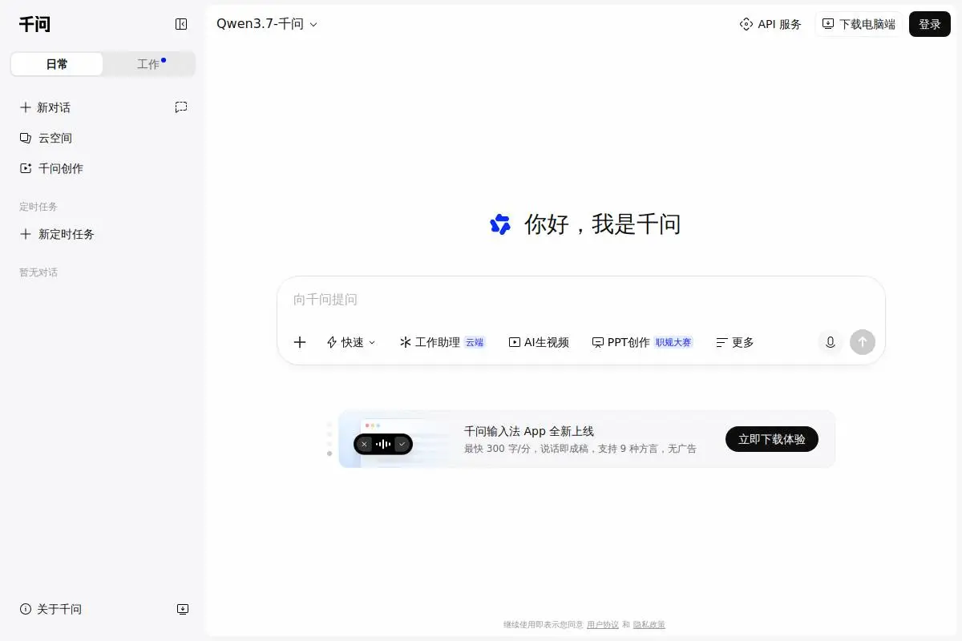Switch to the 工作 tab

[x=149, y=64]
